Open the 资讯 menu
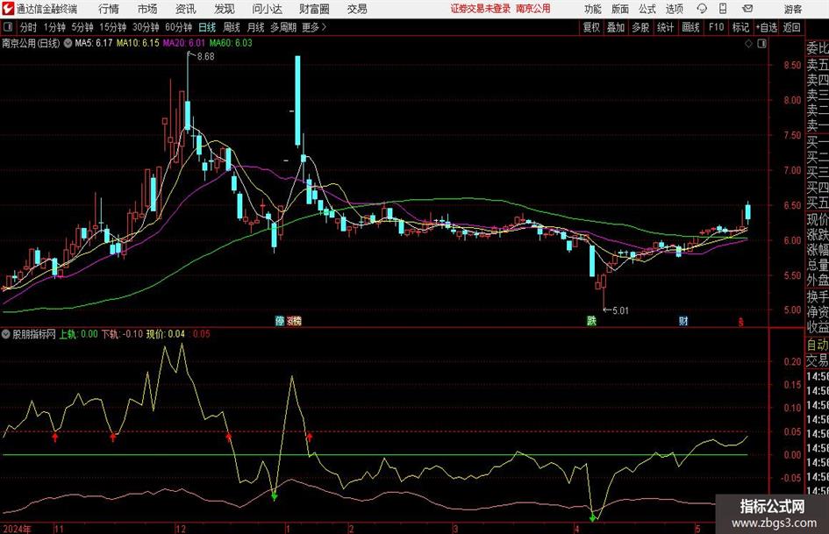This screenshot has width=829, height=534. (186, 9)
